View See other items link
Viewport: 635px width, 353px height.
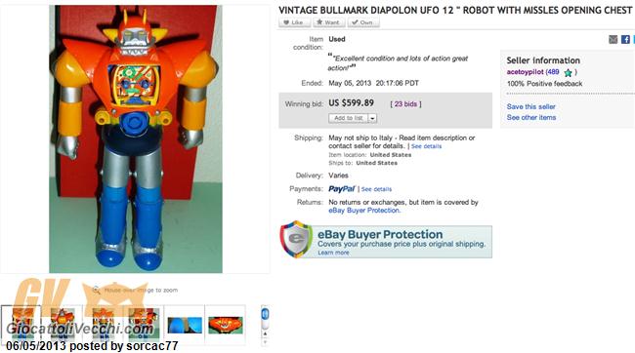pos(531,117)
